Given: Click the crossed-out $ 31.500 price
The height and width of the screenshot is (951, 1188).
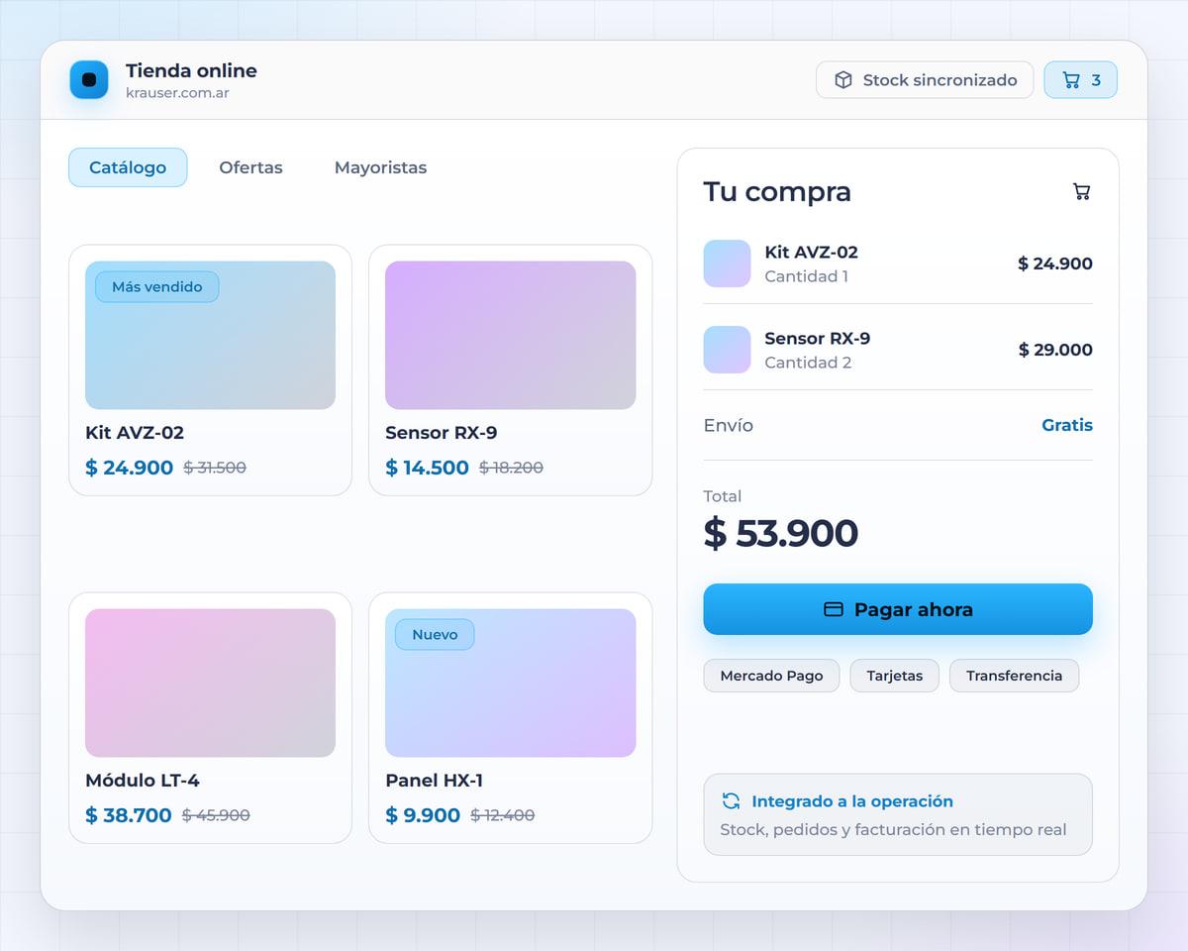Looking at the screenshot, I should point(215,468).
